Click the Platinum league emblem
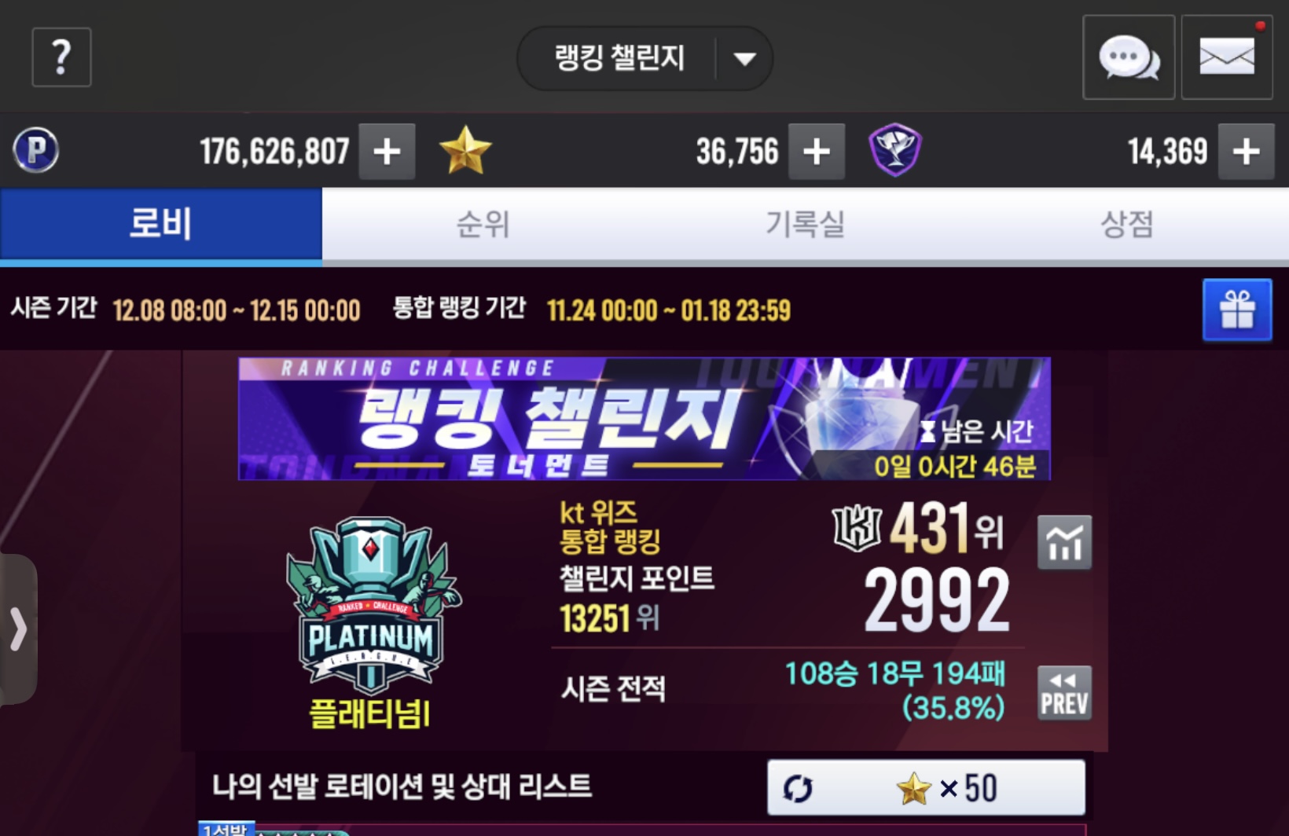This screenshot has width=1289, height=836. 372,607
